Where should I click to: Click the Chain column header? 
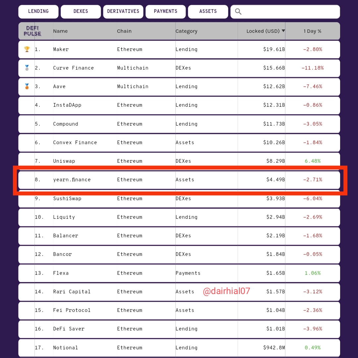click(124, 31)
